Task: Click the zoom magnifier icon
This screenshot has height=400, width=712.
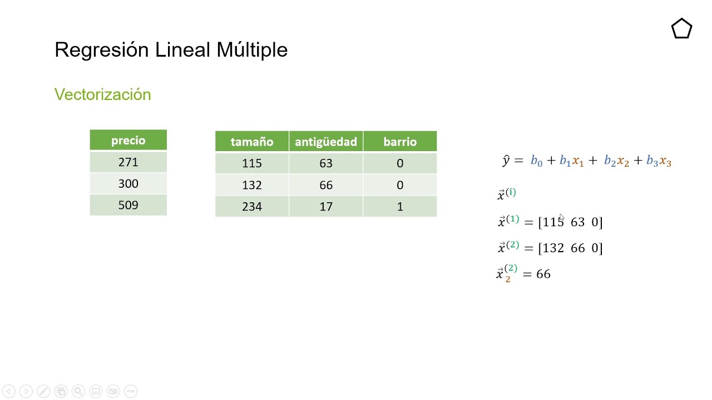Action: pos(78,391)
